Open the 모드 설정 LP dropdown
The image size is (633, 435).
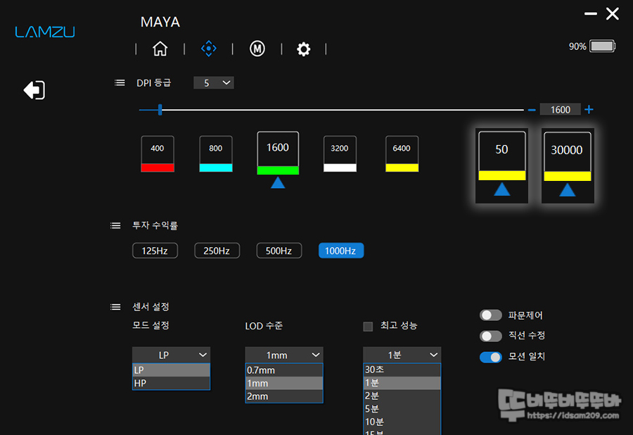[x=171, y=355]
